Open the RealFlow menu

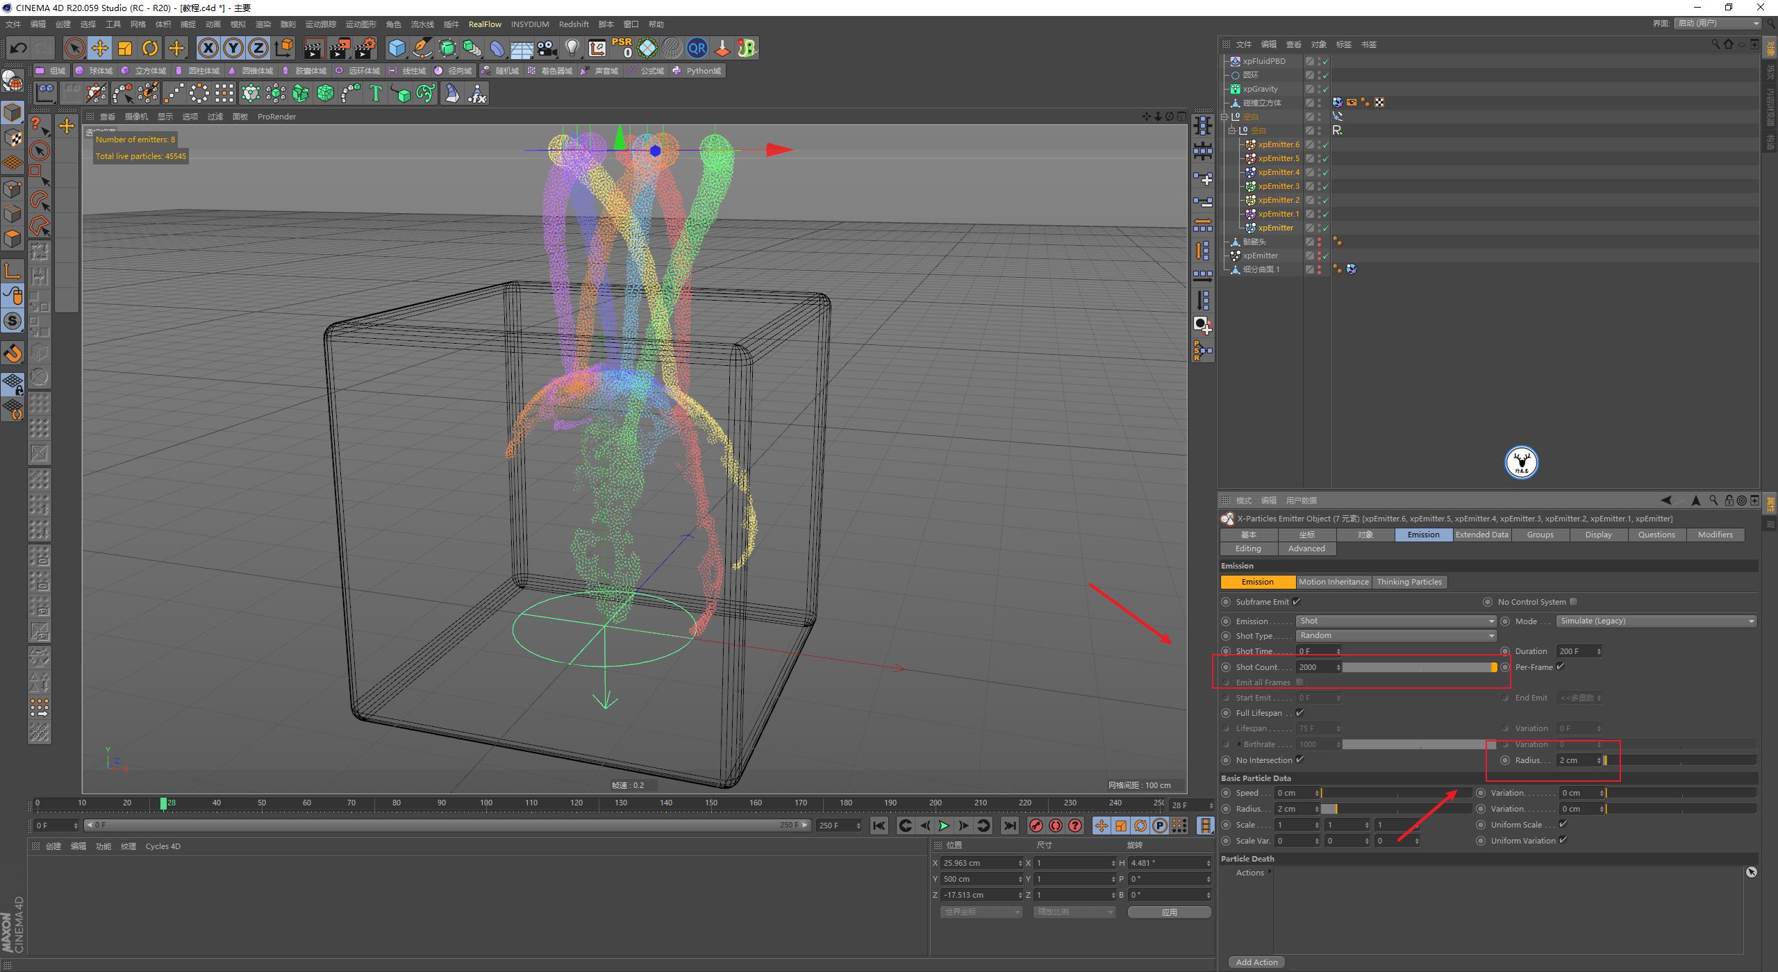(485, 24)
